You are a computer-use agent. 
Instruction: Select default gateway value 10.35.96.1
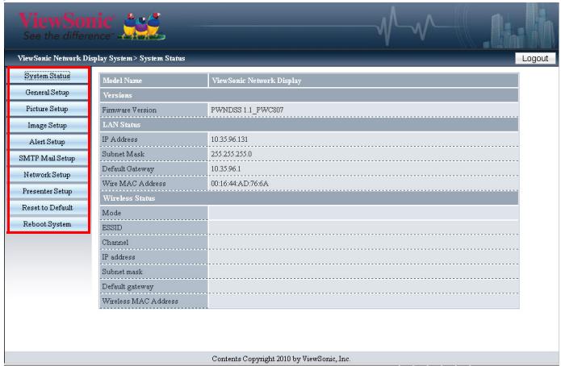pos(226,168)
